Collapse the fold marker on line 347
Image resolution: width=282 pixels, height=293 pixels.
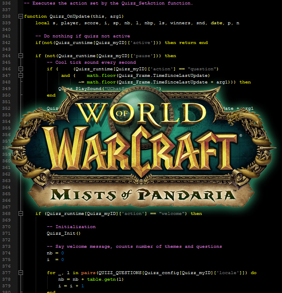tap(21, 76)
